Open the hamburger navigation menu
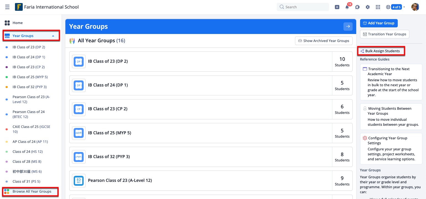 coord(7,7)
